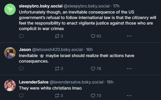
Task: View Jason's profile picture
Action: coord(10,53)
